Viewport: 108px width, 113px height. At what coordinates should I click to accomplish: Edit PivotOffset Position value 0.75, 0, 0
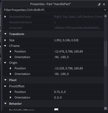(78, 92)
